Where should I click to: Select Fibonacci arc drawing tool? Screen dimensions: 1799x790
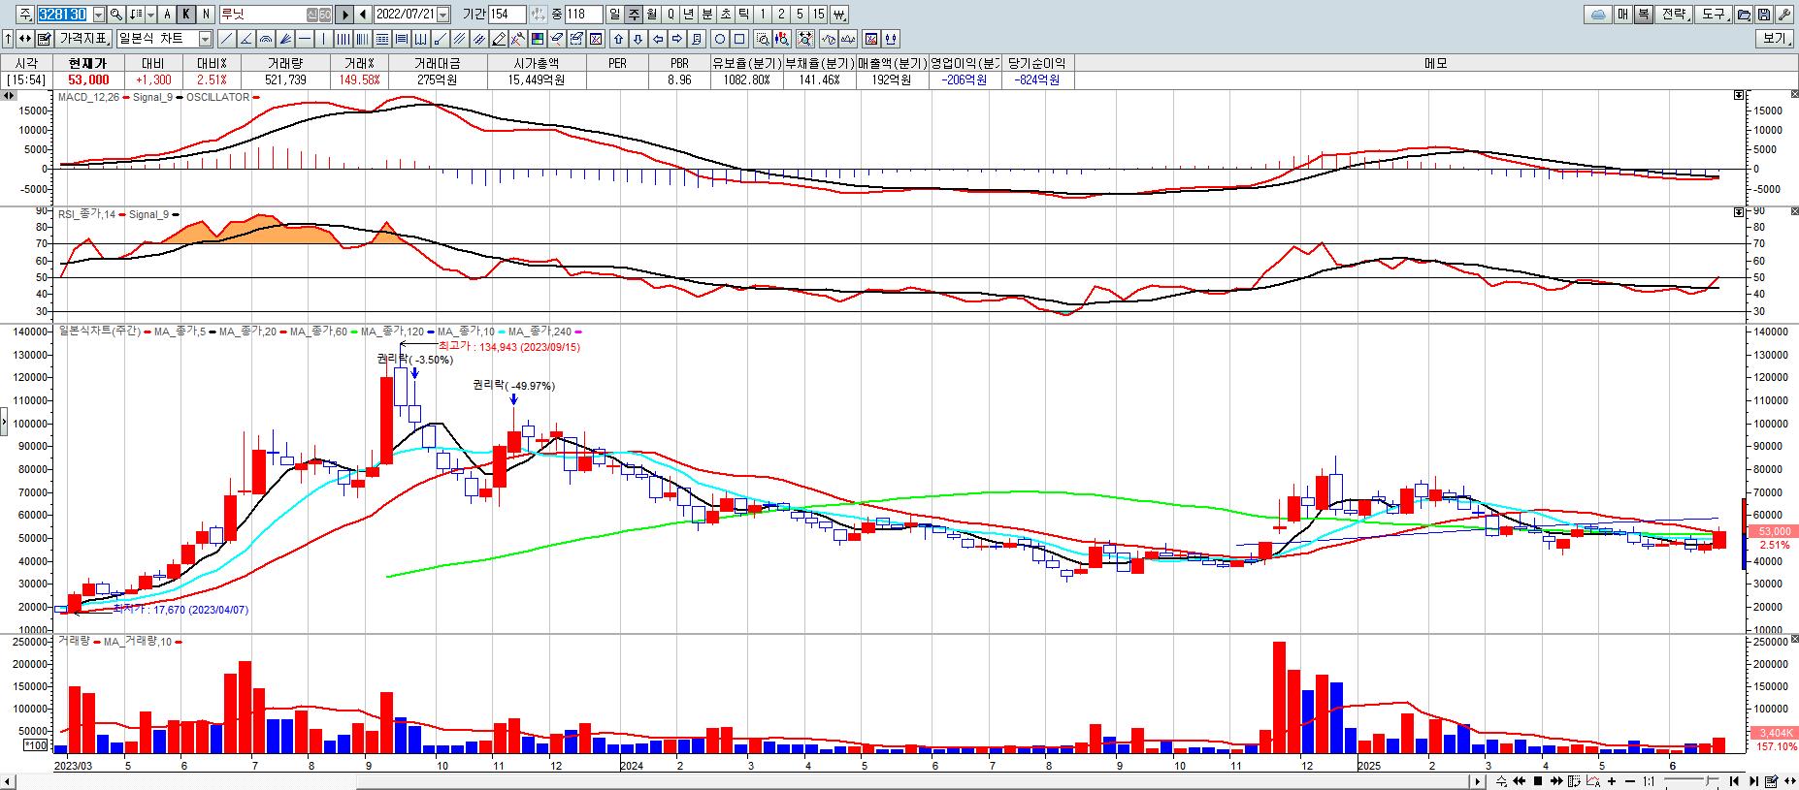click(x=266, y=39)
